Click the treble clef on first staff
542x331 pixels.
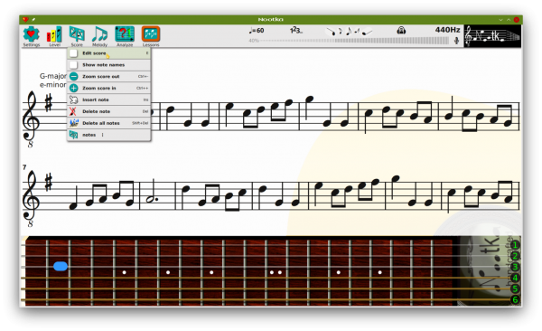[31, 119]
